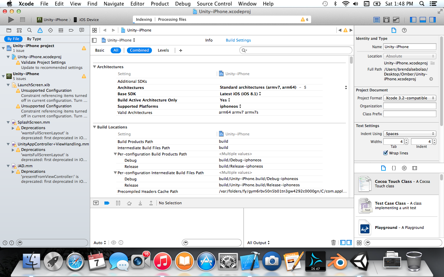Image resolution: width=444 pixels, height=277 pixels.
Task: Open the Find navigator magnifier icon
Action: pos(30,30)
